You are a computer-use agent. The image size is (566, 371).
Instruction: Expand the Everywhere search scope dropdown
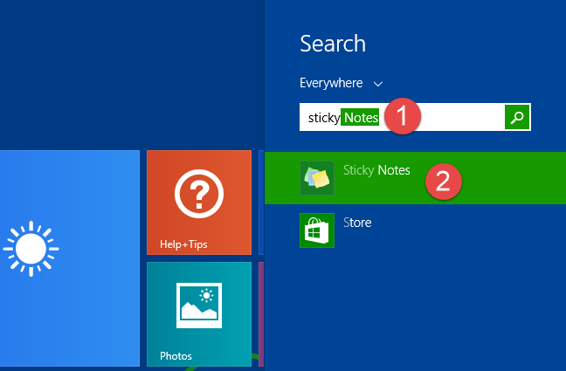pos(341,84)
